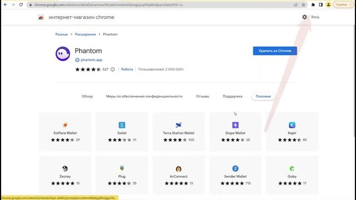Click the Sender Wallet title text
This screenshot has height=200, width=356.
[235, 177]
